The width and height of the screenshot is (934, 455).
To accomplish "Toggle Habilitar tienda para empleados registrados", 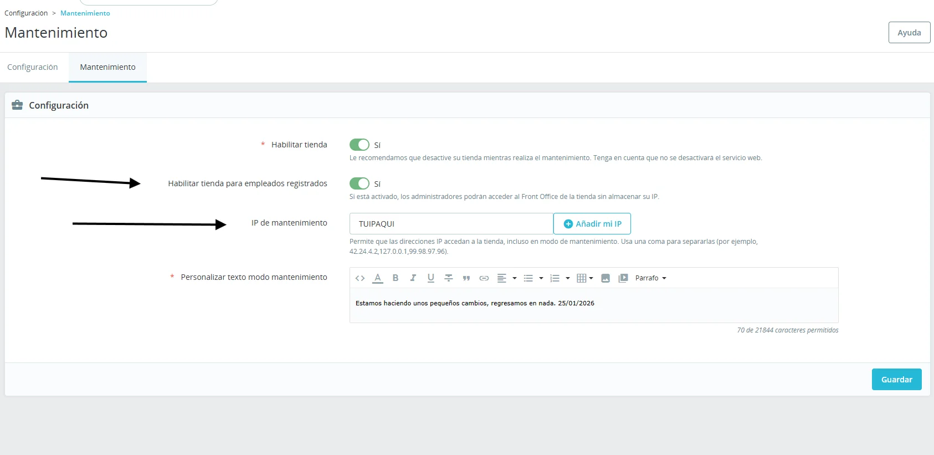I will [360, 183].
